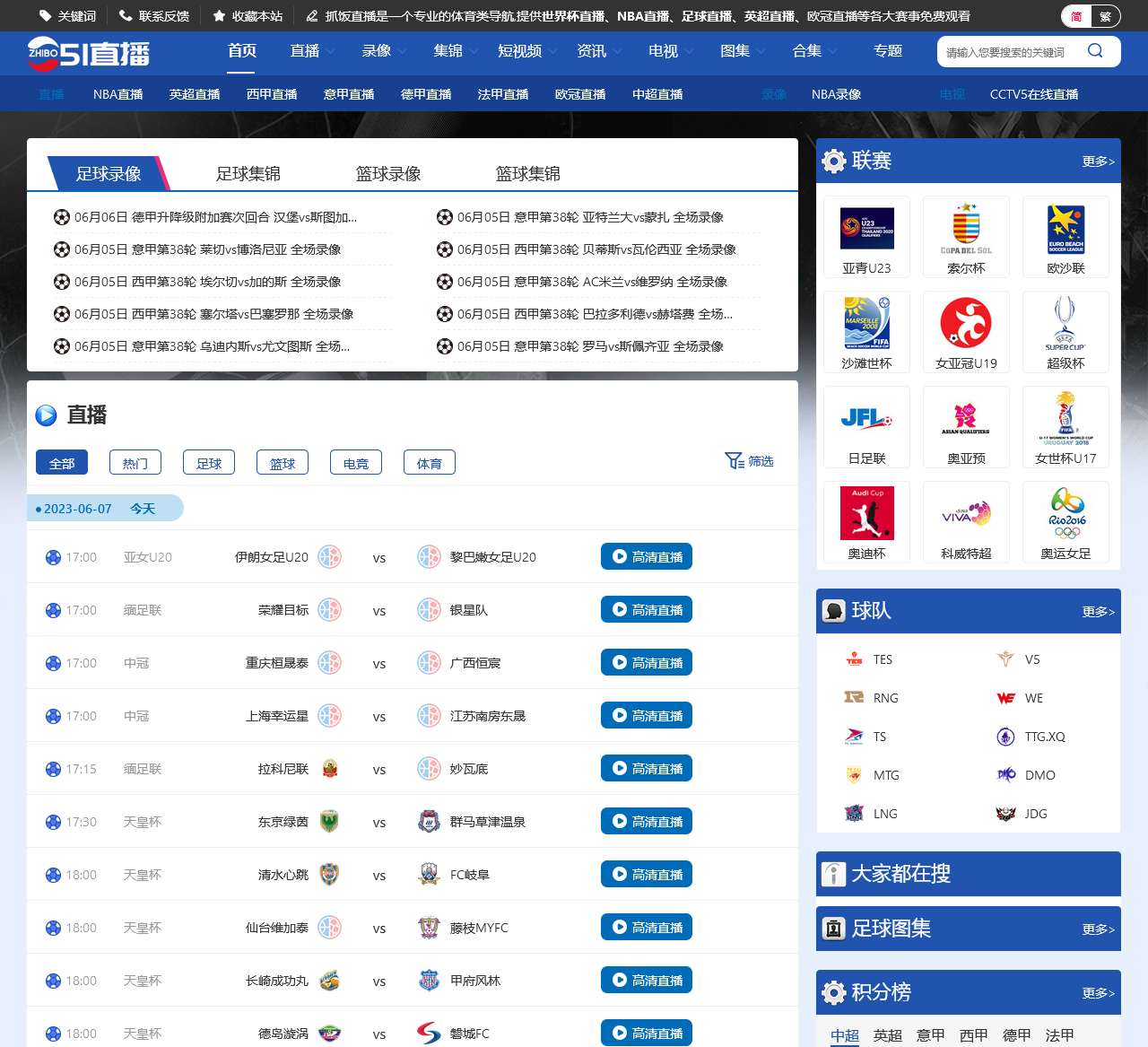Select the 体育 filter
This screenshot has width=1148, height=1047.
[x=430, y=463]
